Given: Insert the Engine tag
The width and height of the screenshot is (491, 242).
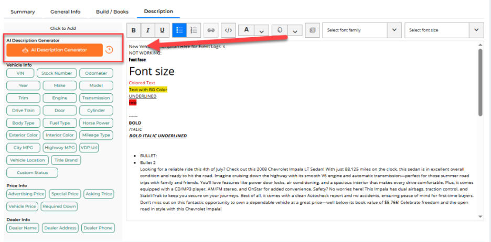Looking at the screenshot, I should (59, 98).
